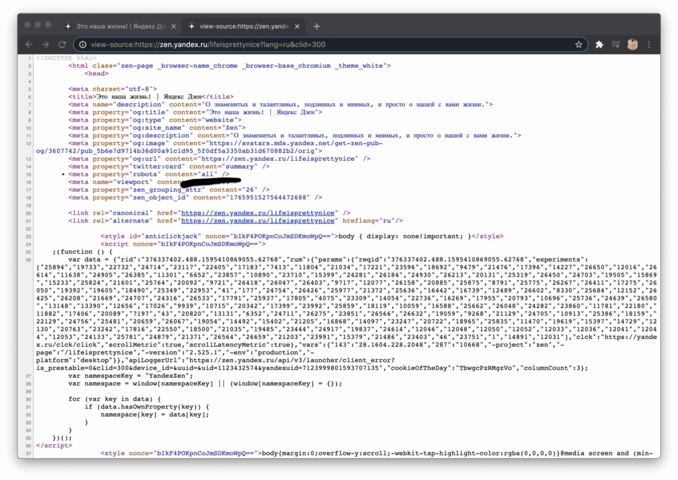Click the '<head>' tag line

[x=97, y=73]
